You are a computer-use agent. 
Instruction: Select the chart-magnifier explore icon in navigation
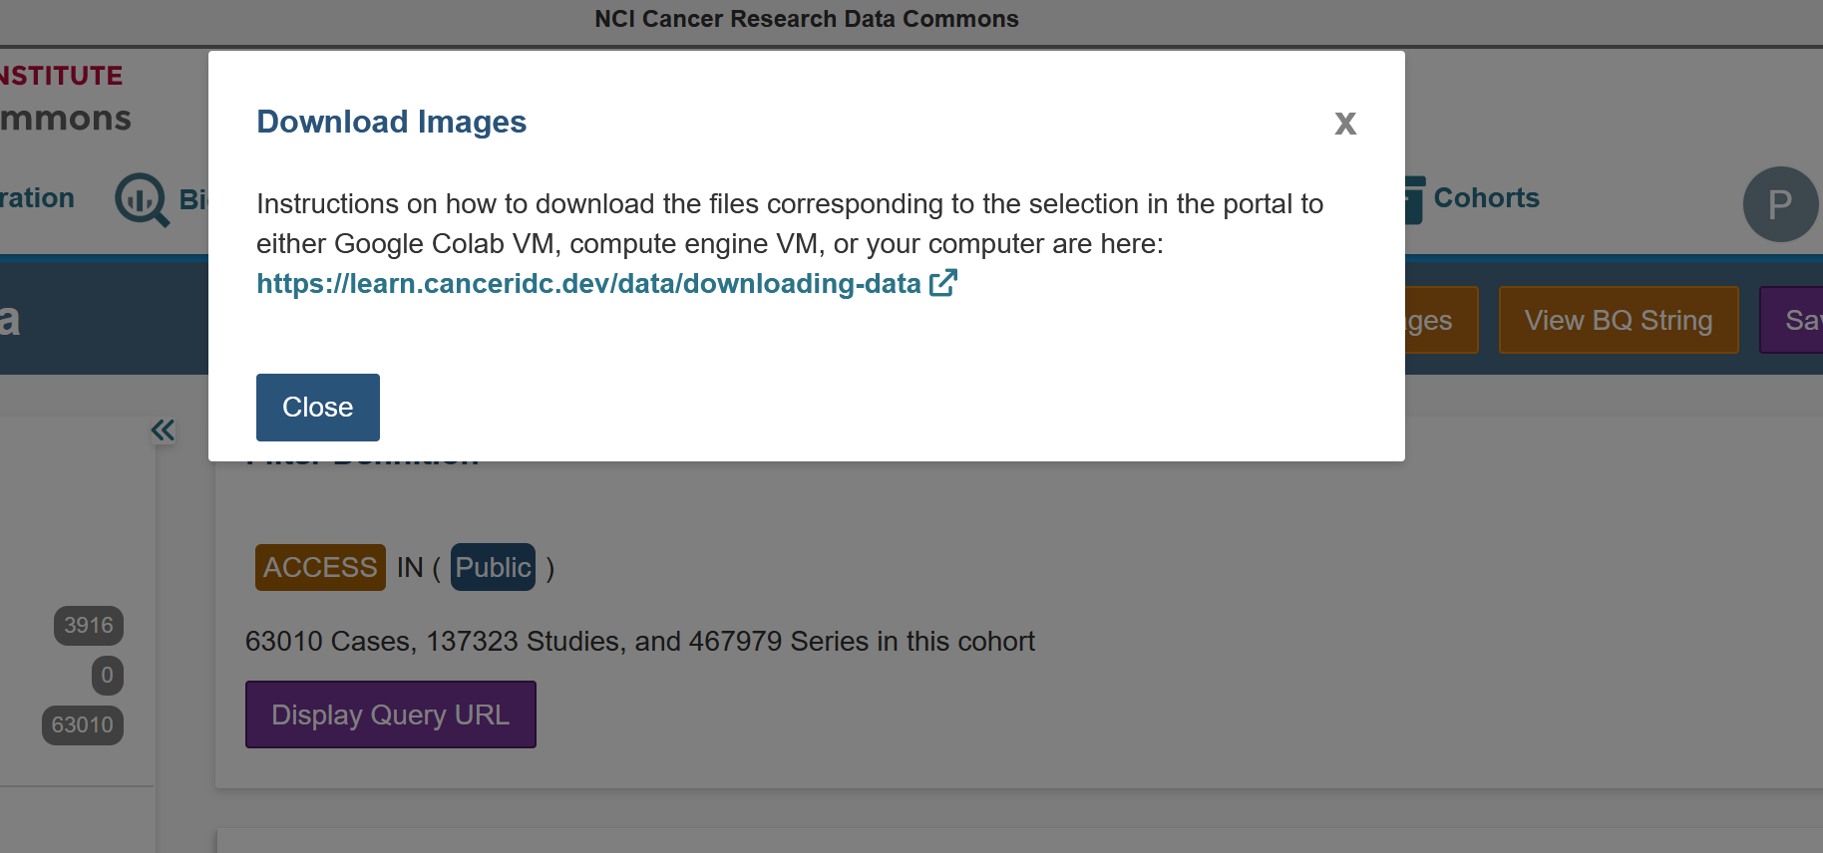pyautogui.click(x=141, y=199)
